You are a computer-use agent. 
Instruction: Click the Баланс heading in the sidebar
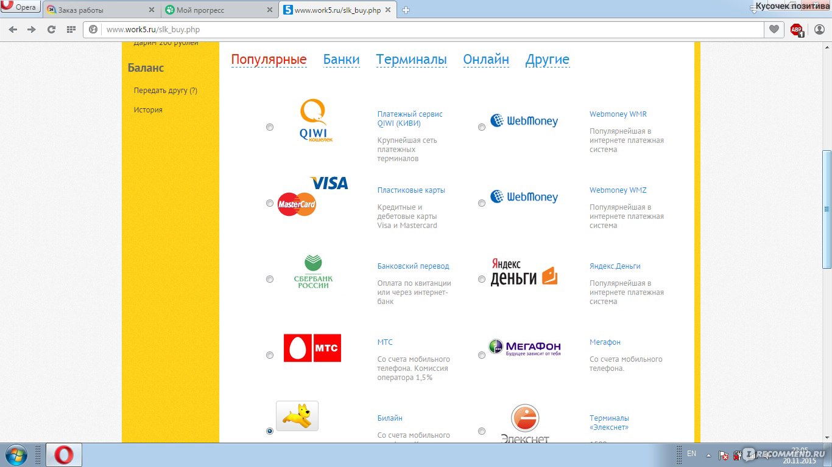(146, 68)
